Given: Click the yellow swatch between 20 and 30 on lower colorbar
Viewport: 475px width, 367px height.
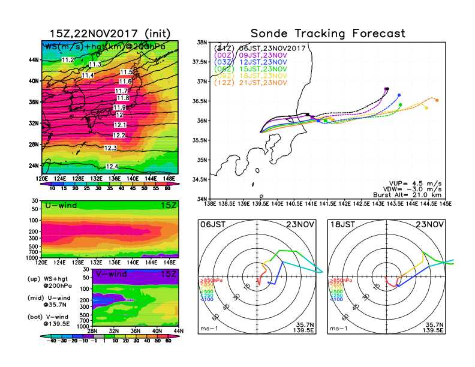Looking at the screenshot, I should [131, 336].
